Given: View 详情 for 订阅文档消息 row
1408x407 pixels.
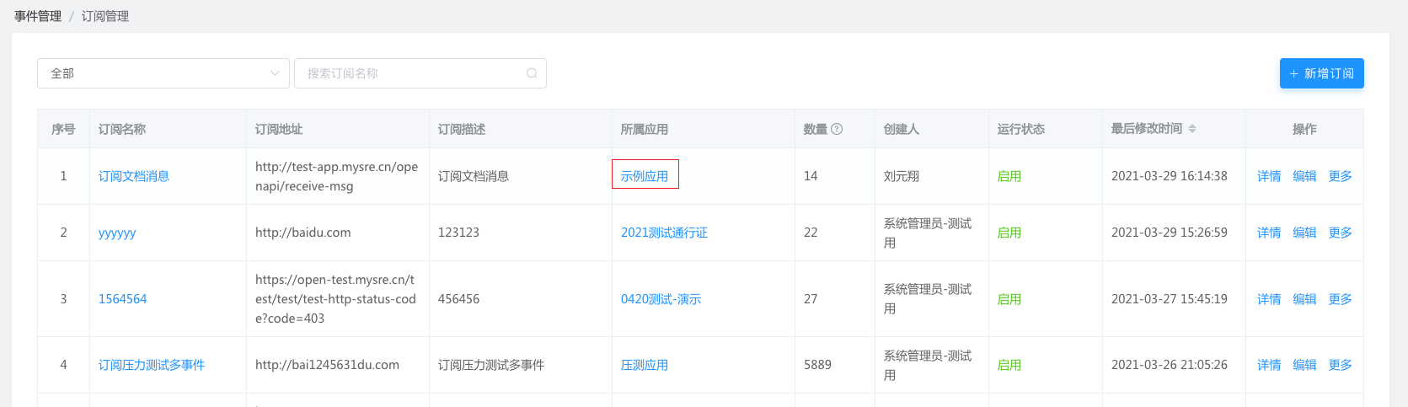Looking at the screenshot, I should [x=1269, y=176].
